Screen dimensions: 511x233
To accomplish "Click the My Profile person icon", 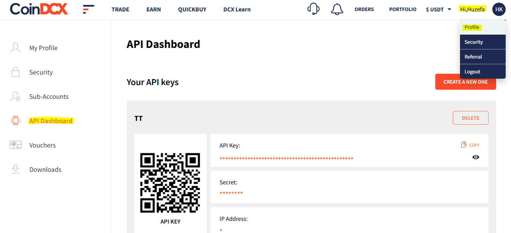I will tap(16, 48).
